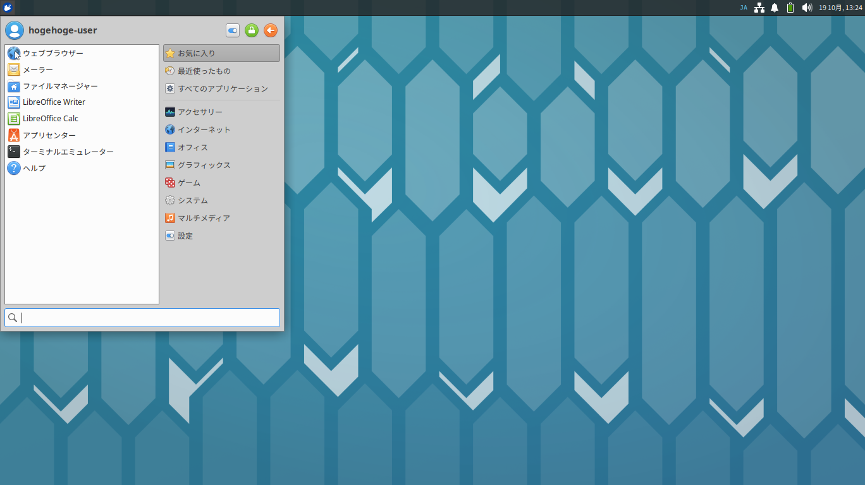Click the application search input field
The height and width of the screenshot is (485, 865).
(x=142, y=318)
